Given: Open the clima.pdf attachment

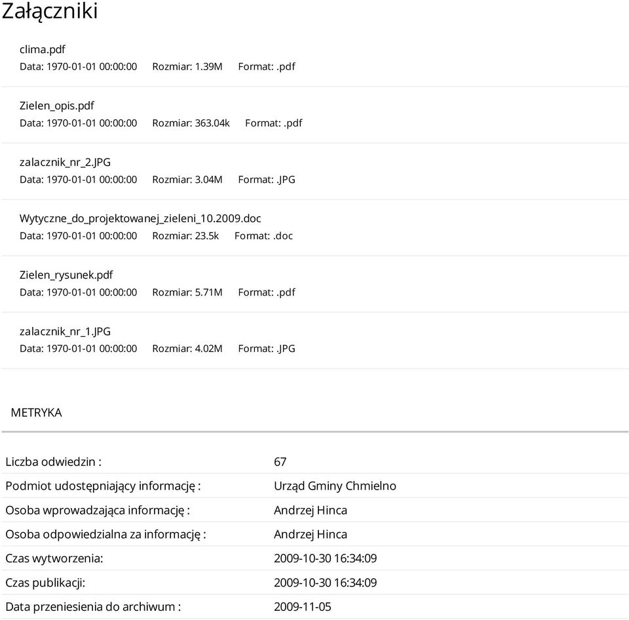Looking at the screenshot, I should [42, 49].
